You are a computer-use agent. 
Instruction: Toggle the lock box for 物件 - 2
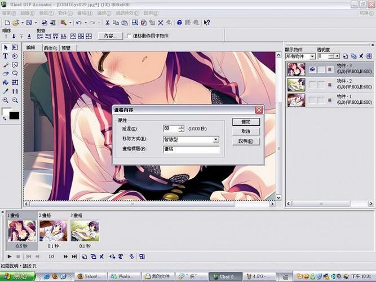321,85
